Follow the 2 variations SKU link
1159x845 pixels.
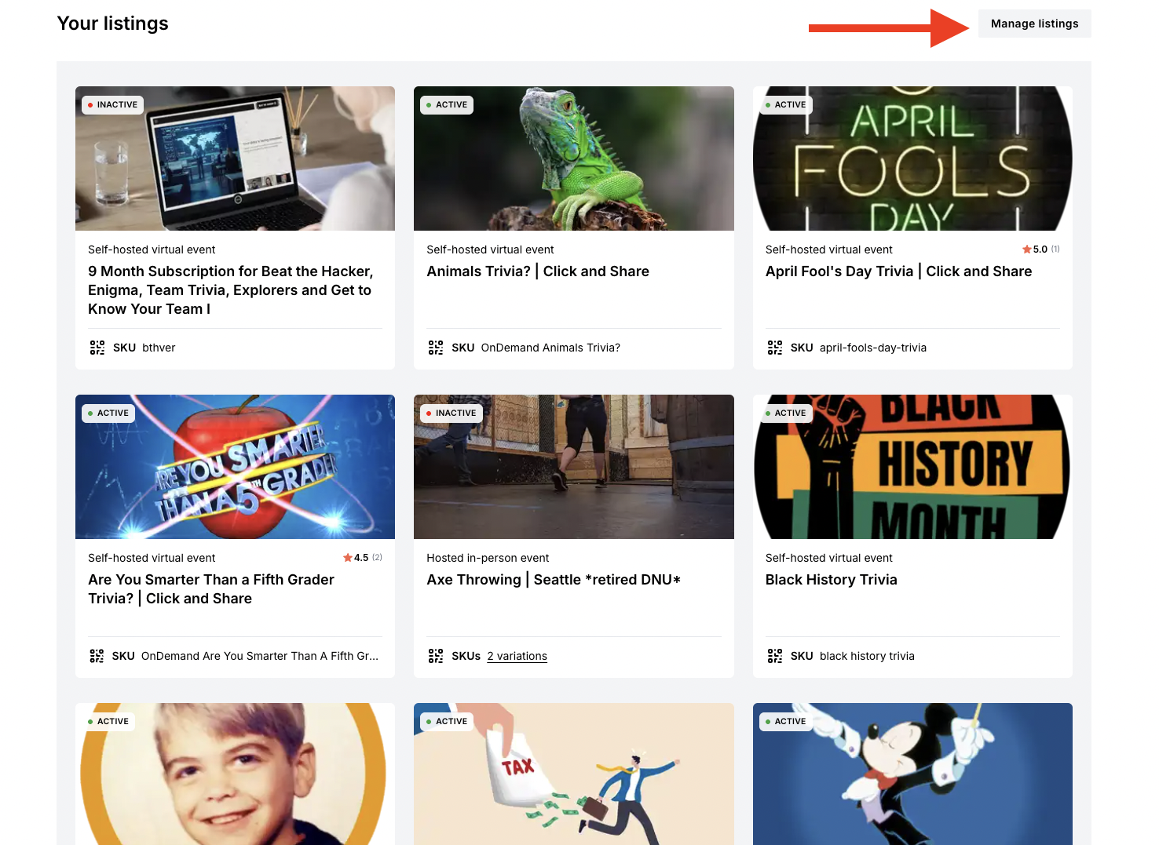(517, 656)
